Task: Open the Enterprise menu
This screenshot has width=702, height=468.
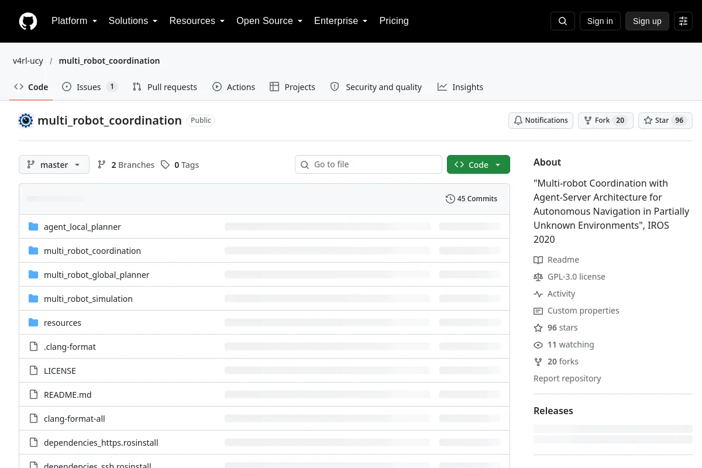Action: coord(341,21)
